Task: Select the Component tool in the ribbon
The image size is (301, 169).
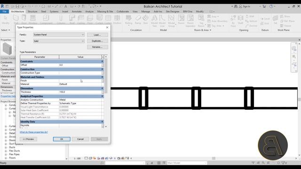Action: [46, 20]
